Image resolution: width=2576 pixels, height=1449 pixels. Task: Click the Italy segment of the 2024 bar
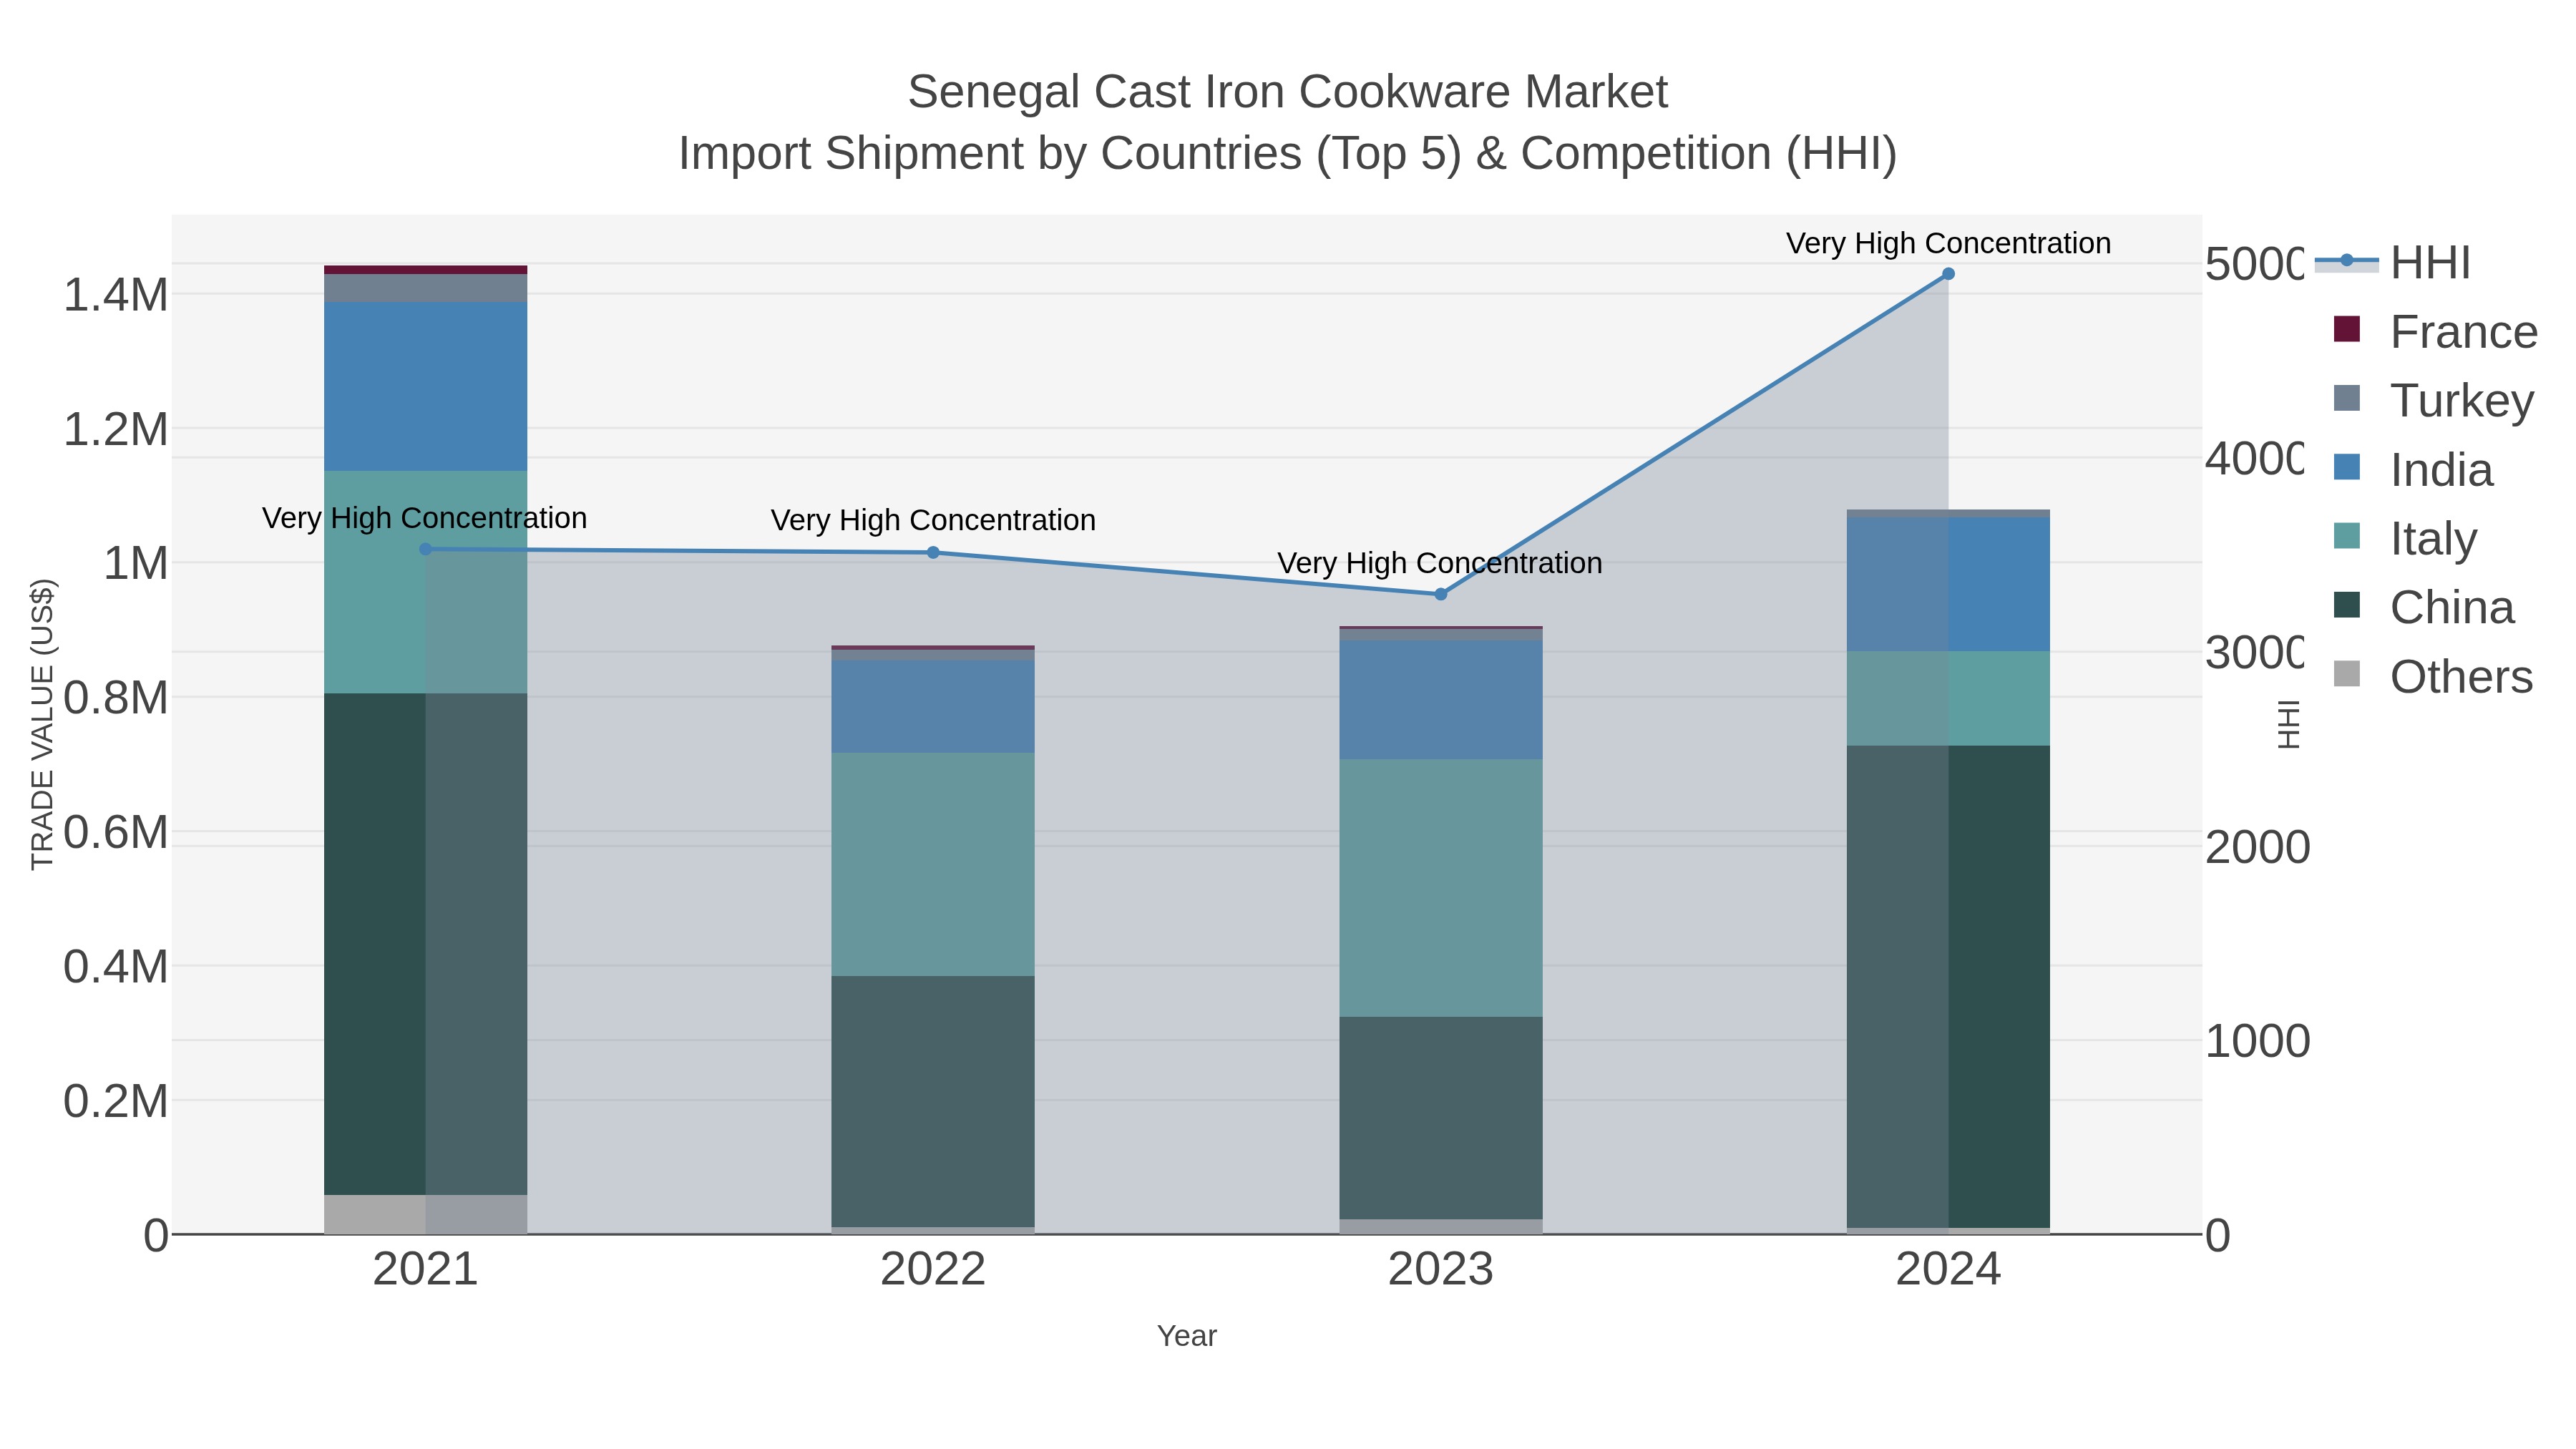[1948, 699]
